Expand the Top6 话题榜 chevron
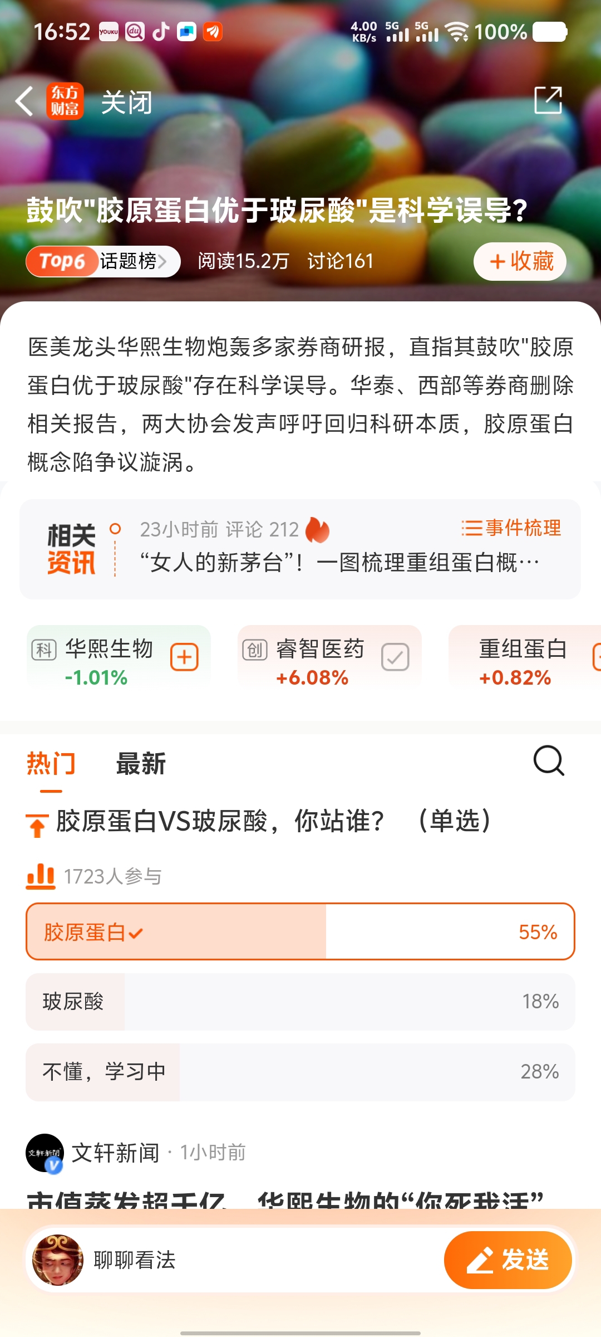601x1337 pixels. [x=162, y=261]
